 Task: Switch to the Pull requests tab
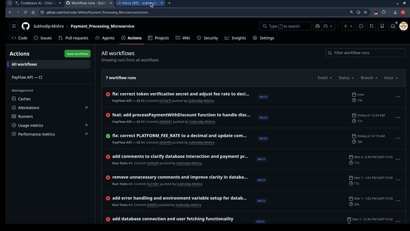73,38
